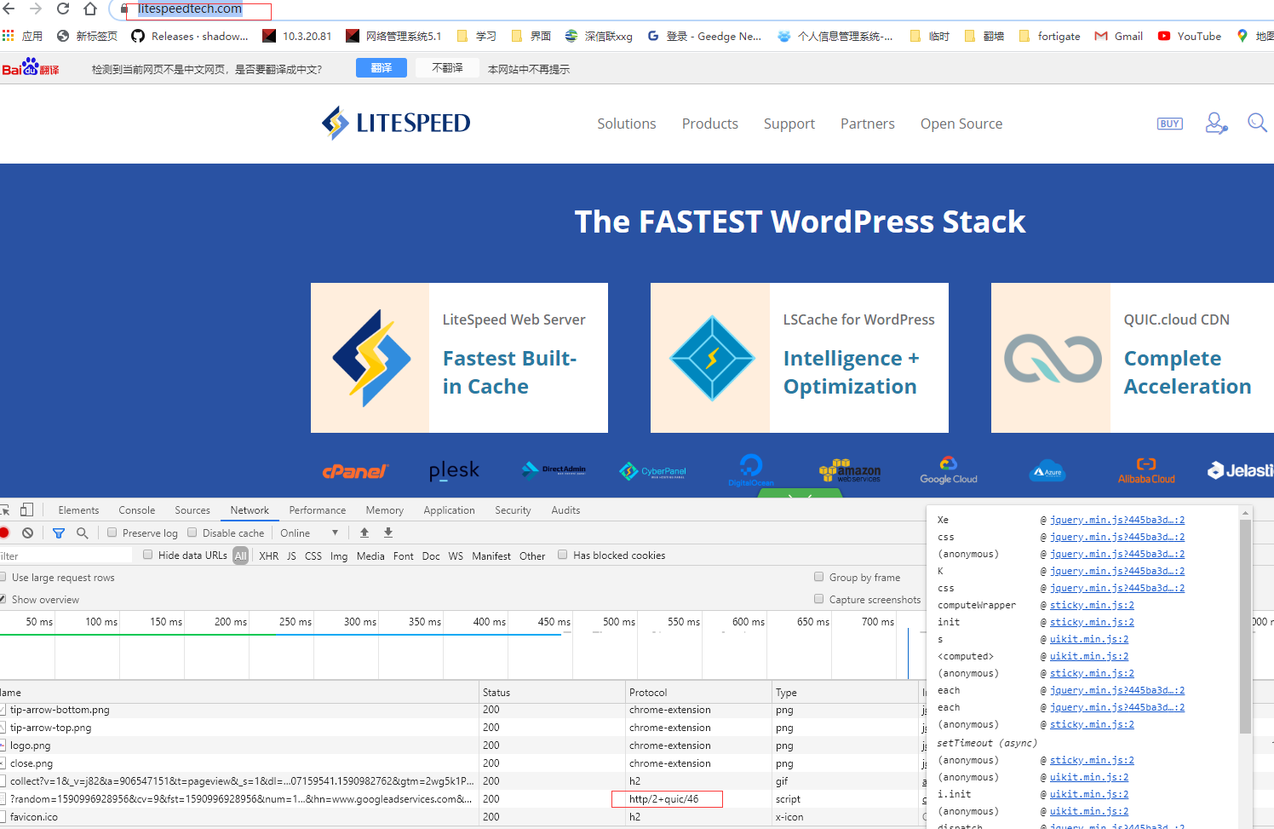The image size is (1274, 829).
Task: Tick the Hide data URLs checkbox
Action: click(x=148, y=555)
